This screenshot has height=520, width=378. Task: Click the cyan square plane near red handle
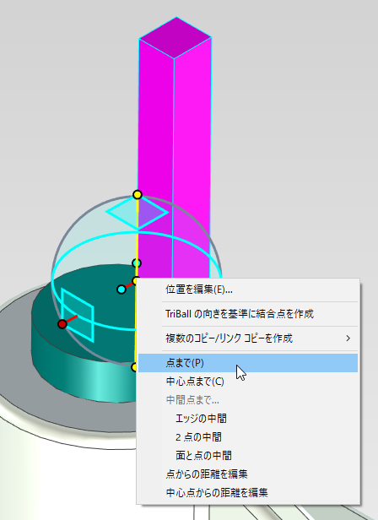point(78,315)
